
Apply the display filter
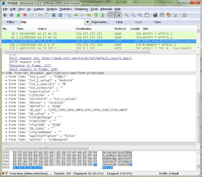[139, 22]
